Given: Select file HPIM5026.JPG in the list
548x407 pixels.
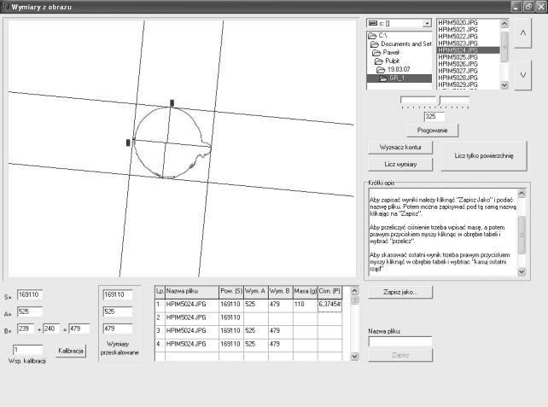Looking at the screenshot, I should pos(458,64).
